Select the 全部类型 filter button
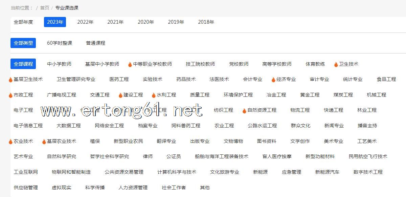 (x=23, y=43)
